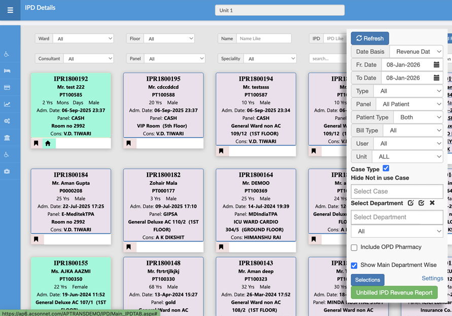Click the Name Like input field
Screen dimensions: 452x316
click(x=264, y=39)
